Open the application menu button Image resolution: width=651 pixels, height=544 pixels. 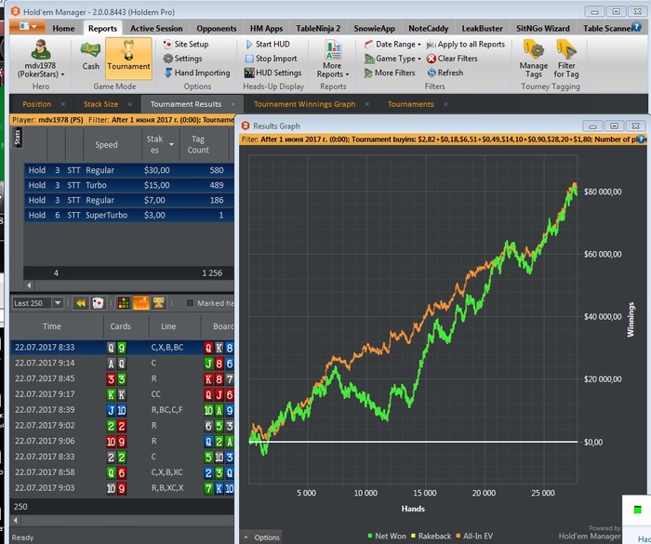tap(28, 27)
